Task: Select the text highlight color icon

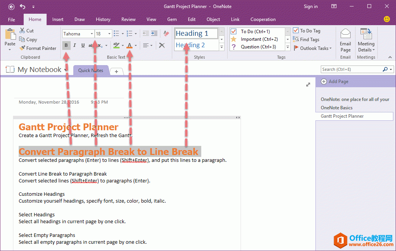Action: tap(117, 45)
